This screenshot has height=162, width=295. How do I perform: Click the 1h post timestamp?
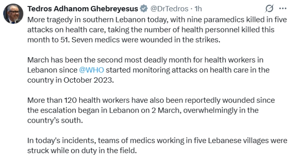(x=198, y=9)
